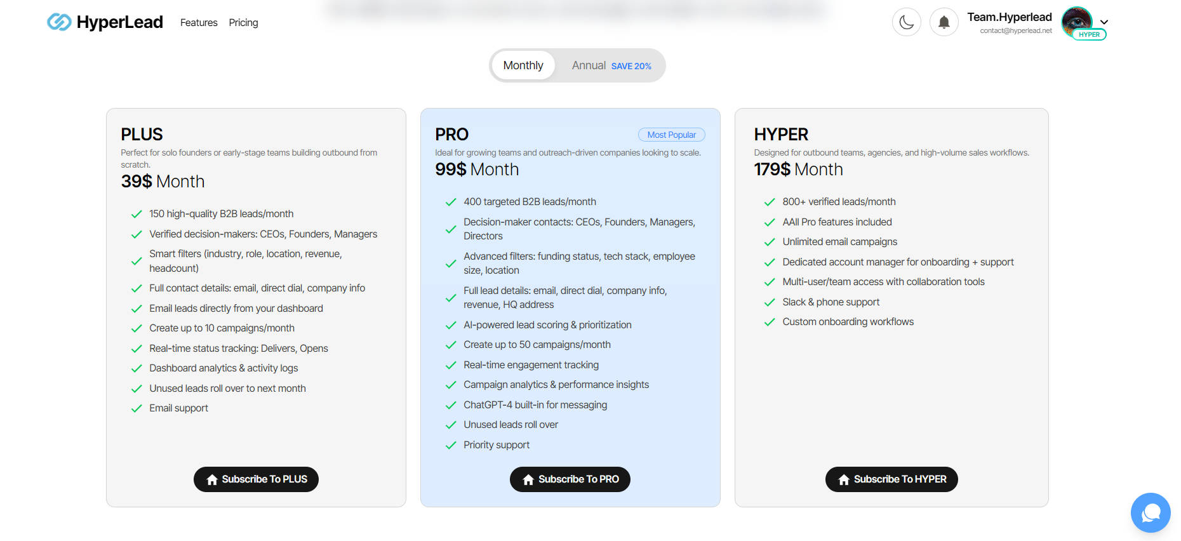The image size is (1181, 541).
Task: Click 'Unused leads roll over' PRO feature text
Action: click(x=510, y=425)
